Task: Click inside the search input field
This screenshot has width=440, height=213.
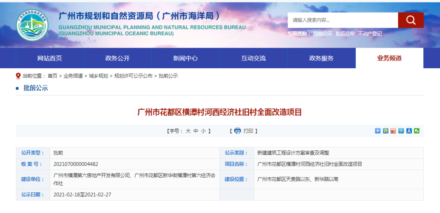Action: [x=342, y=20]
